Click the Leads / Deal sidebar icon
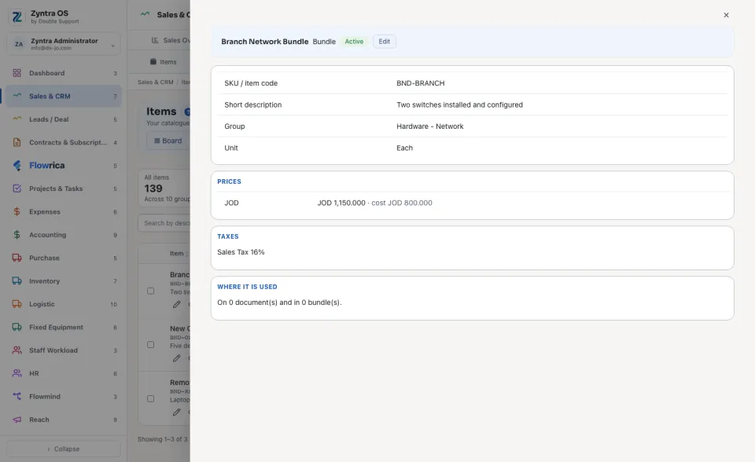Viewport: 755px width, 462px height. click(x=17, y=119)
